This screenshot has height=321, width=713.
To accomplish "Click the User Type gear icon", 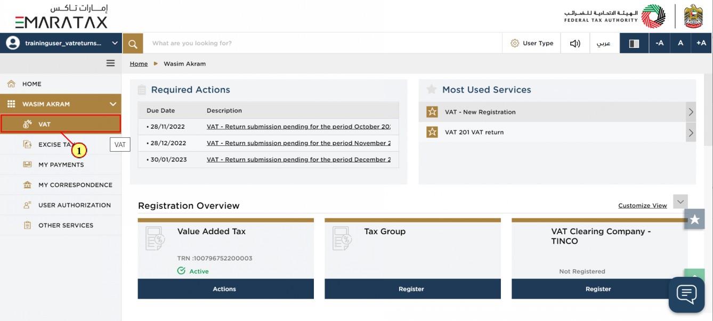I will [x=514, y=43].
